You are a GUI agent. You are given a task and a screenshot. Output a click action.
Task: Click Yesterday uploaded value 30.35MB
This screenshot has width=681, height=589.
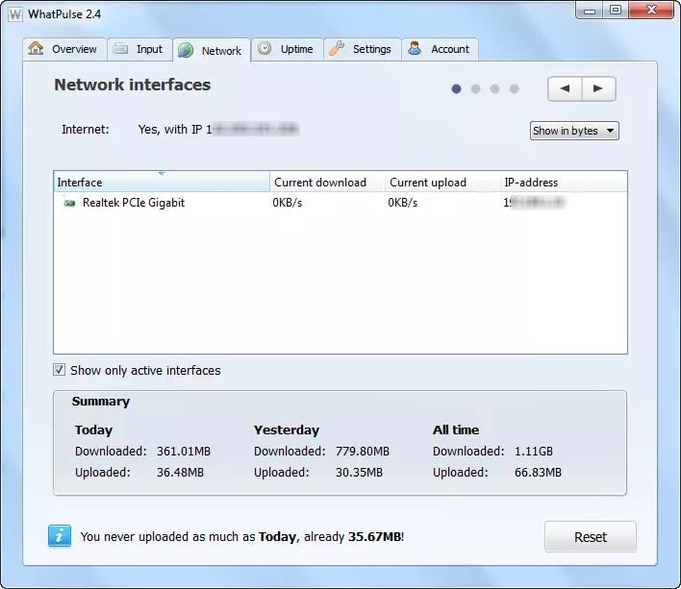[359, 472]
